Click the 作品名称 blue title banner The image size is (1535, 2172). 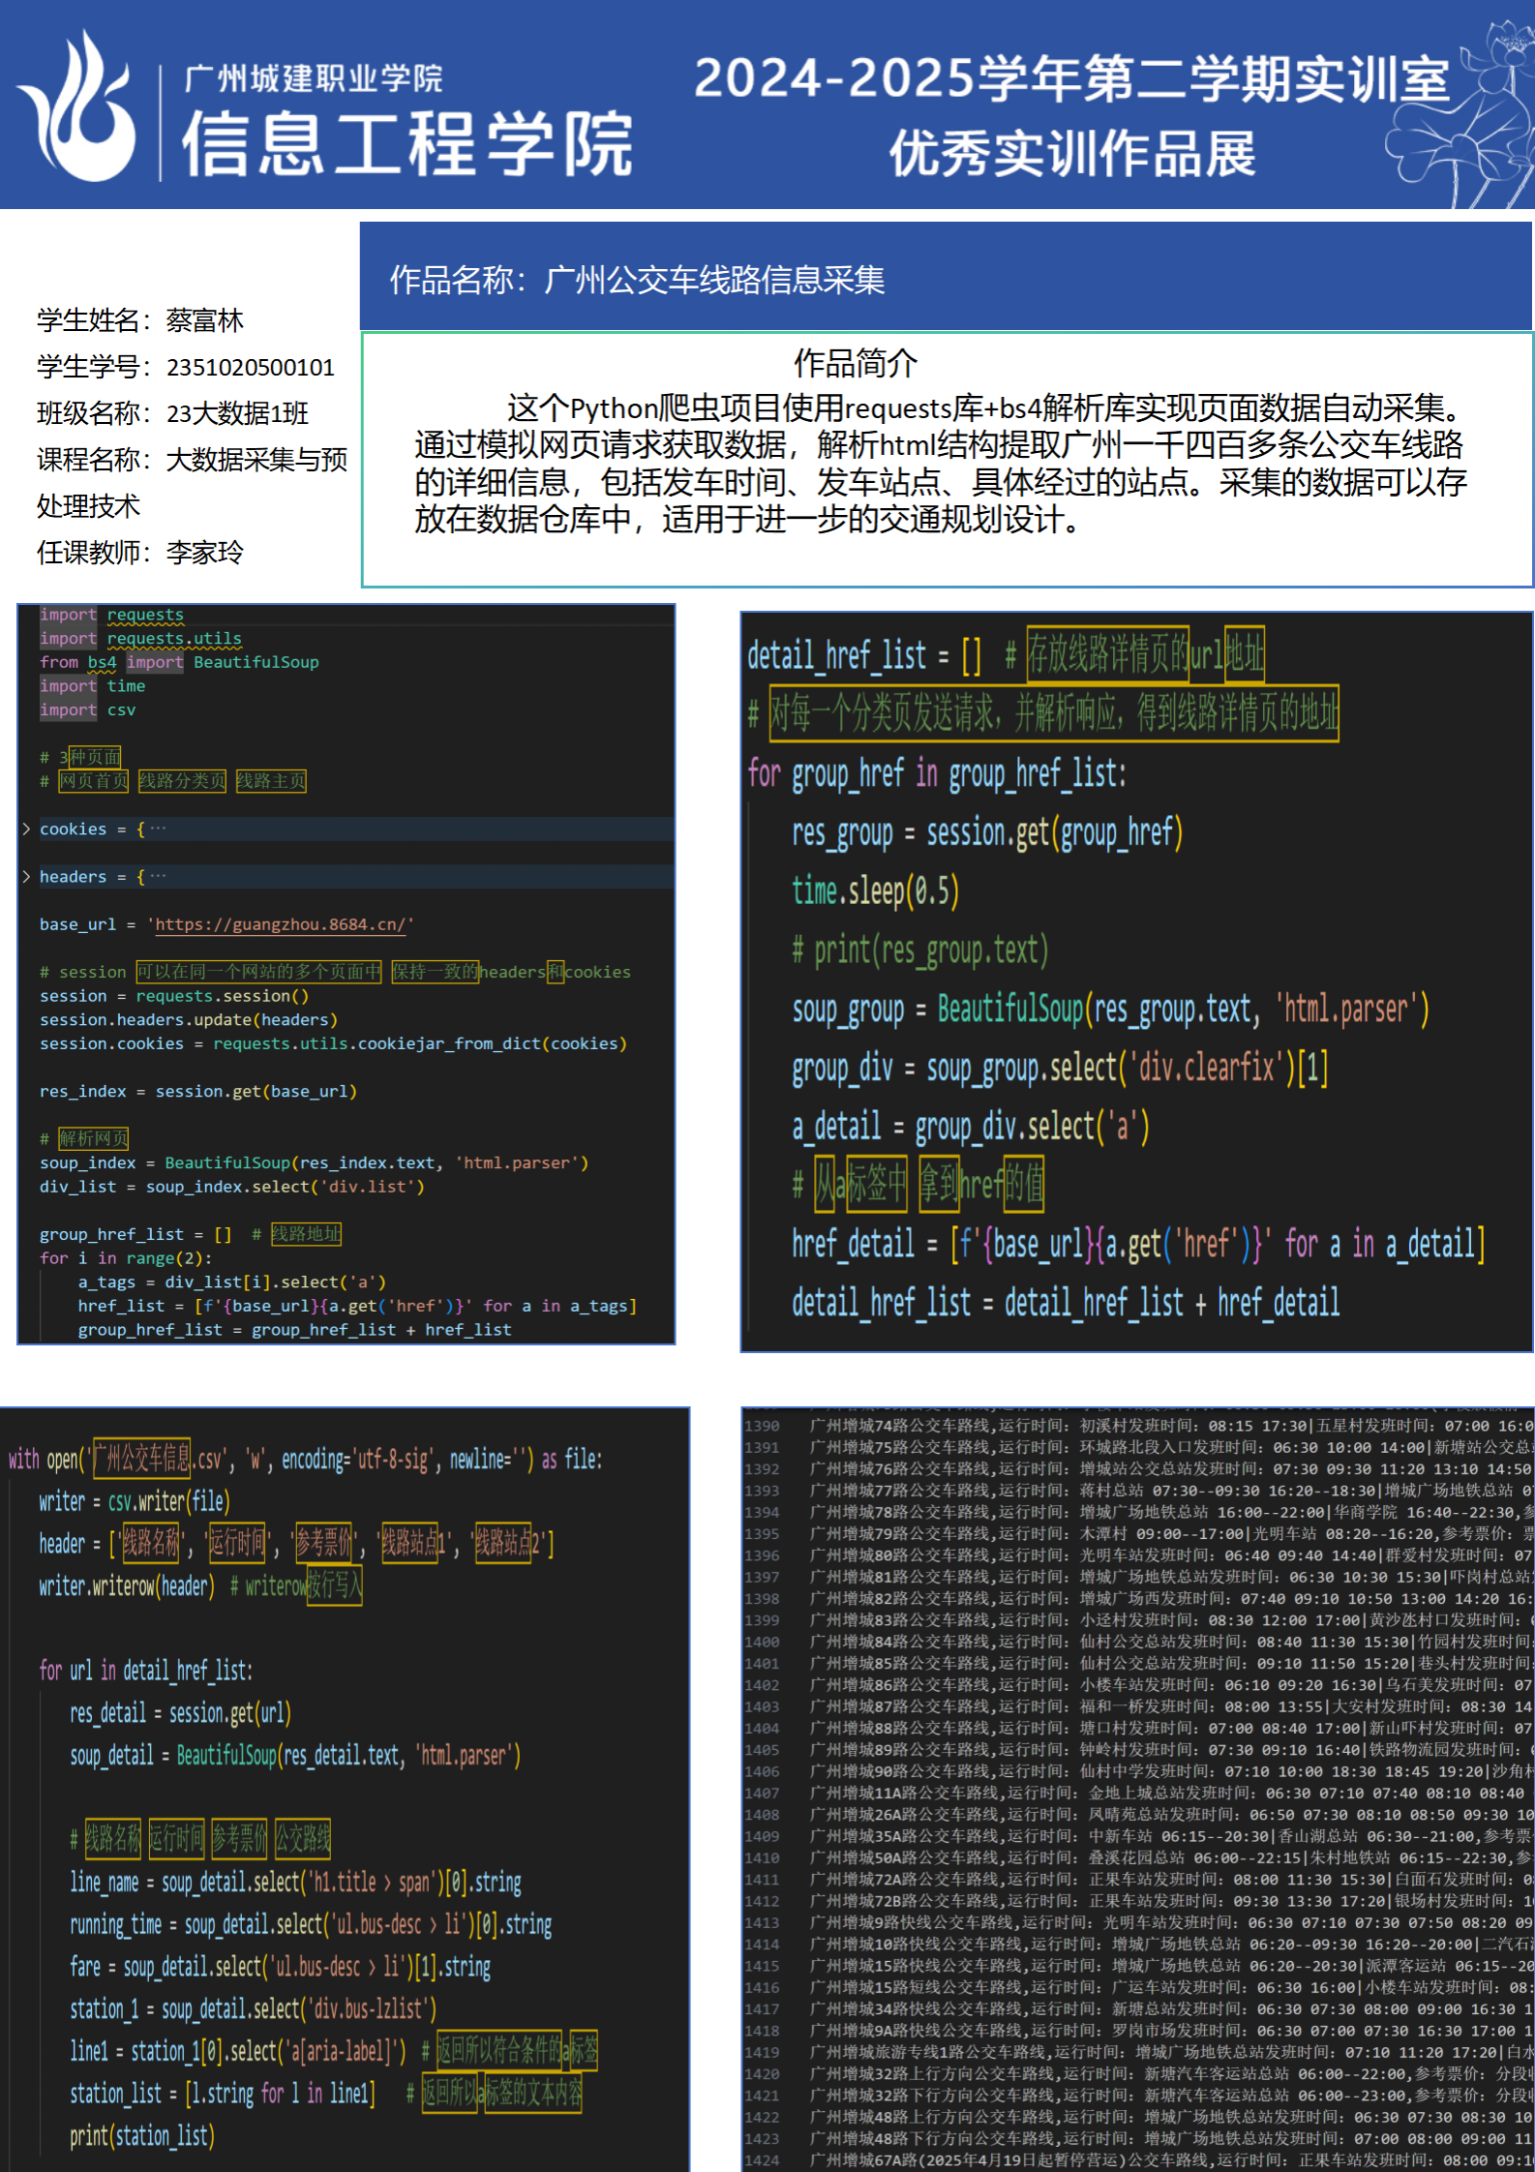coord(945,279)
